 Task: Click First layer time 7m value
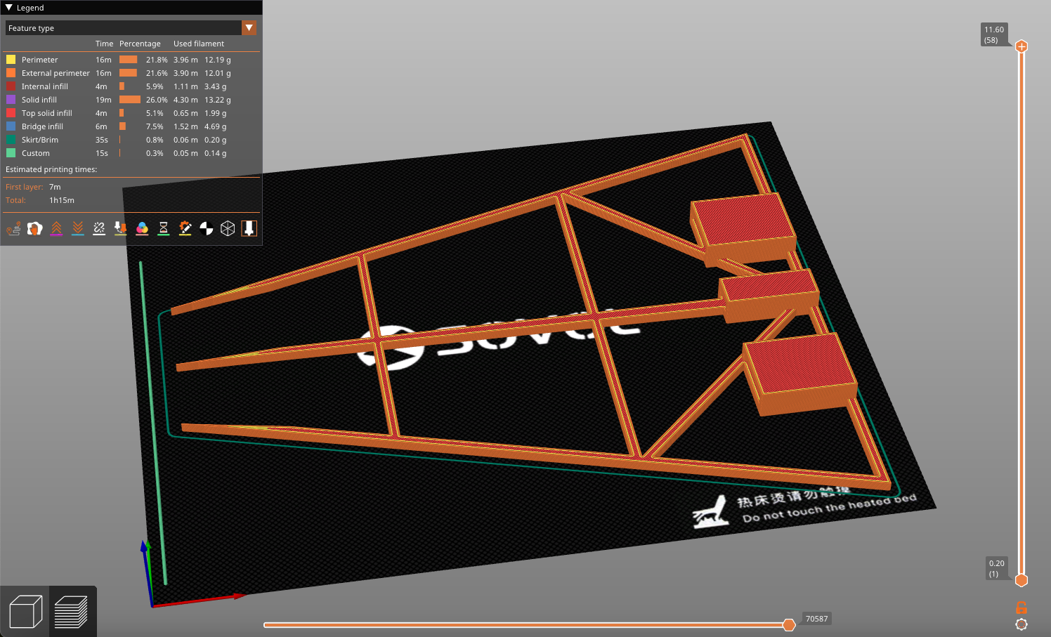point(55,187)
